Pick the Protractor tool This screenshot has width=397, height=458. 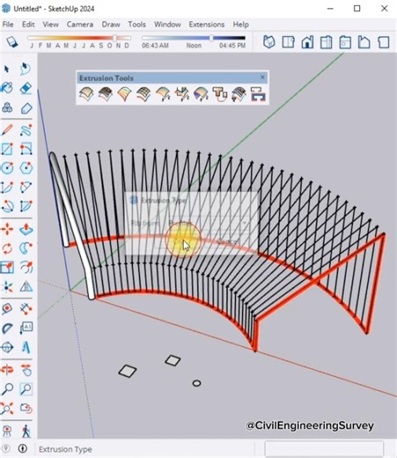[7, 328]
